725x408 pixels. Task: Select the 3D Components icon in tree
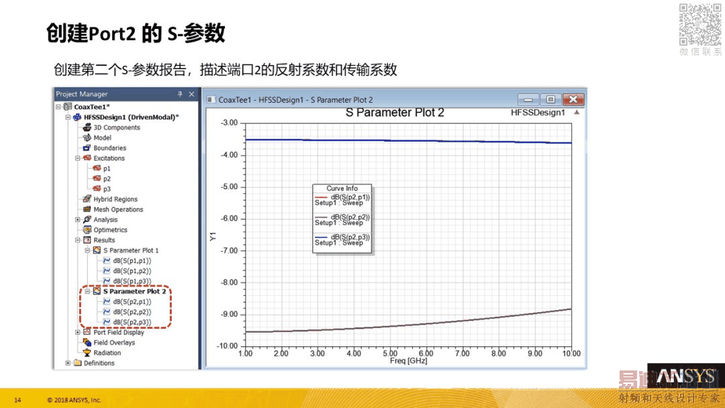tap(87, 127)
